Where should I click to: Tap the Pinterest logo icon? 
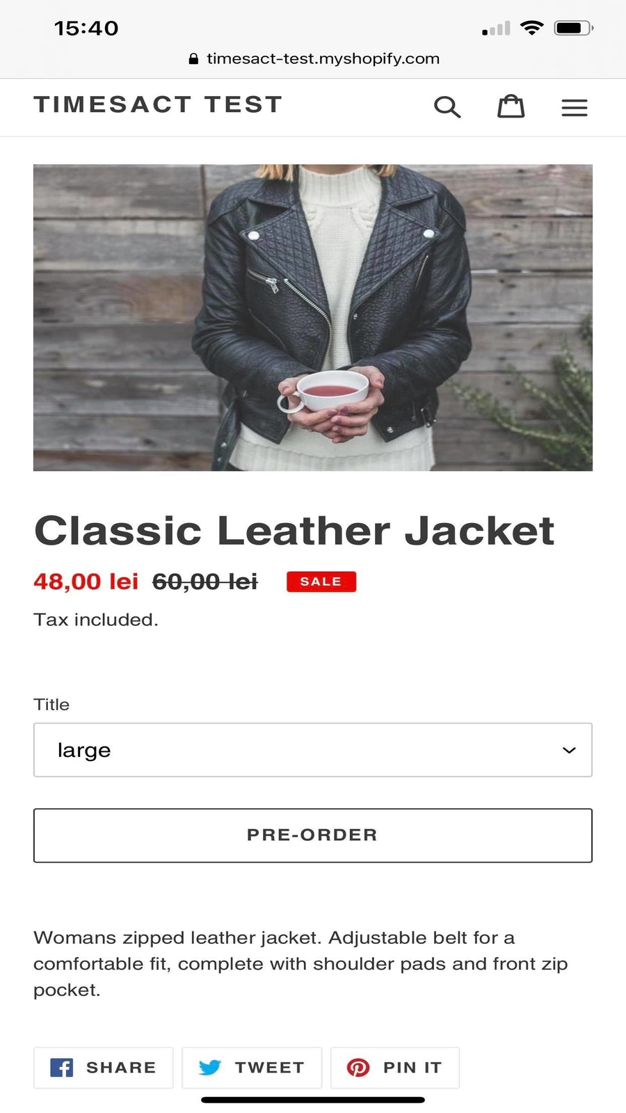click(358, 1067)
